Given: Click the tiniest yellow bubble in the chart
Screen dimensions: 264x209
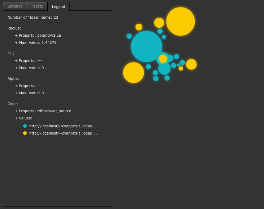Looking at the screenshot, I should point(181,68).
